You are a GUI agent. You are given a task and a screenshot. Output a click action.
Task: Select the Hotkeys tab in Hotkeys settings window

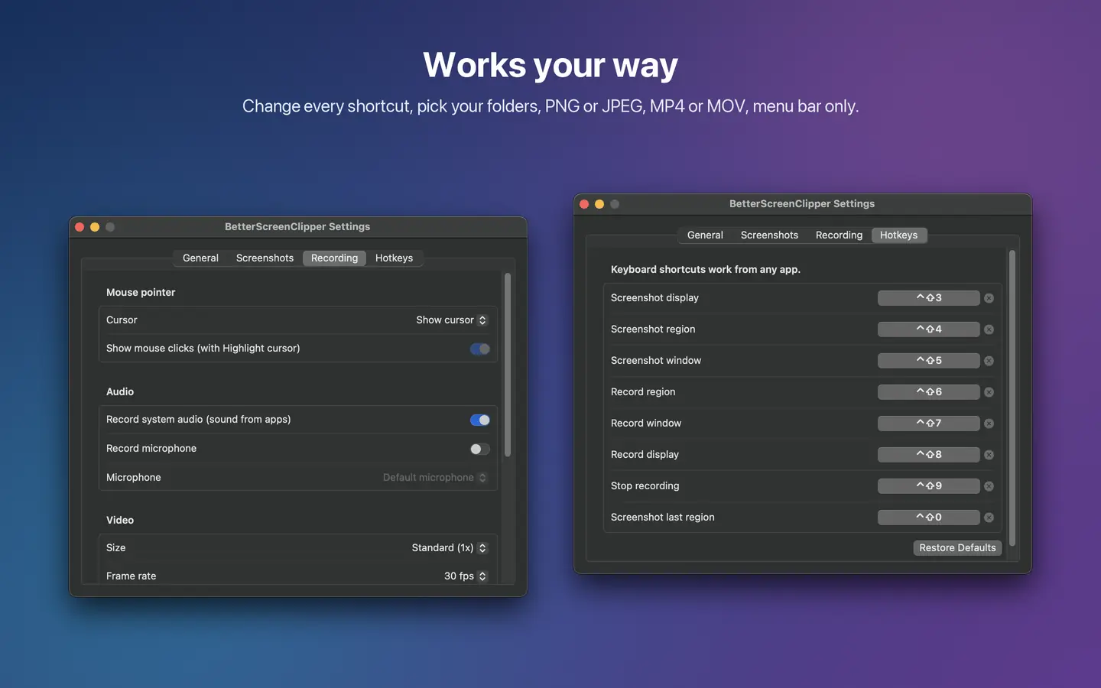tap(898, 235)
